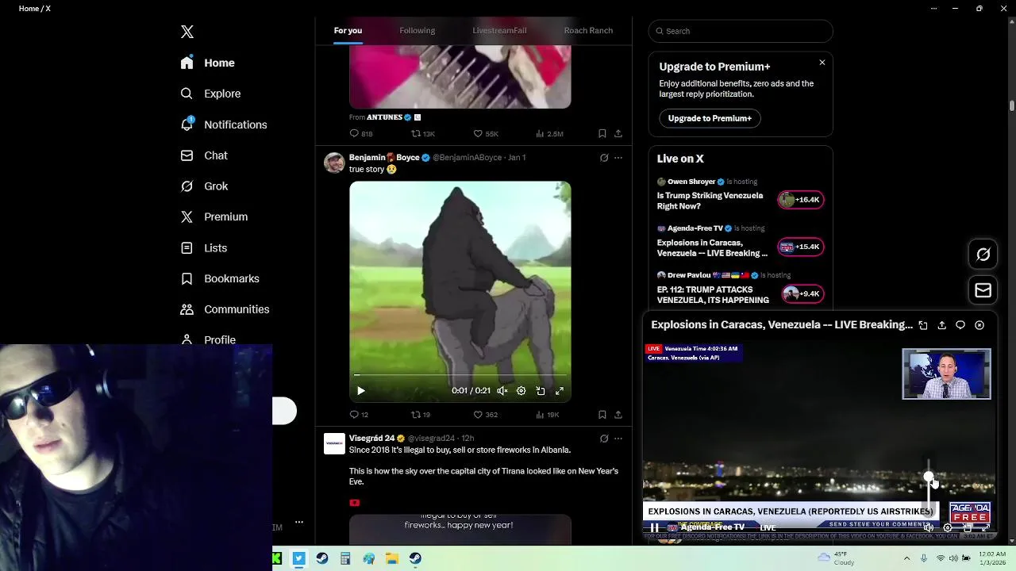Screen dimensions: 1016x571
Task: Reply to Benjamin Boyce's post
Action: pos(360,415)
